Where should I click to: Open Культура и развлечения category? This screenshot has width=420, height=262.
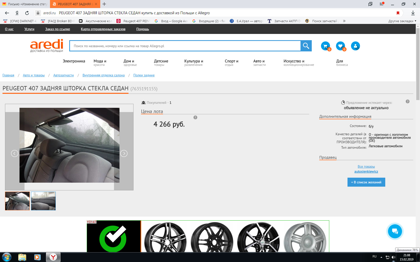tap(194, 63)
